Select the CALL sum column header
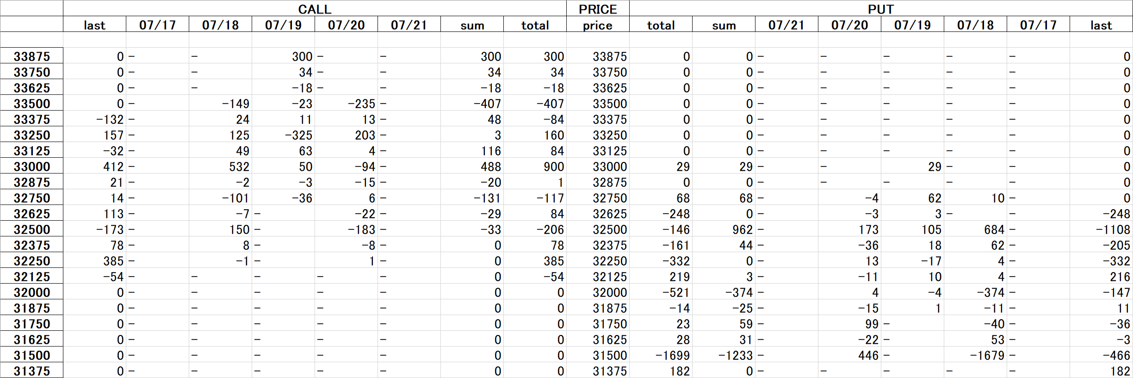1133x378 pixels. pos(472,25)
